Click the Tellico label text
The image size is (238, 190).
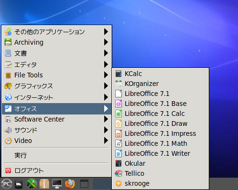tap(134, 173)
